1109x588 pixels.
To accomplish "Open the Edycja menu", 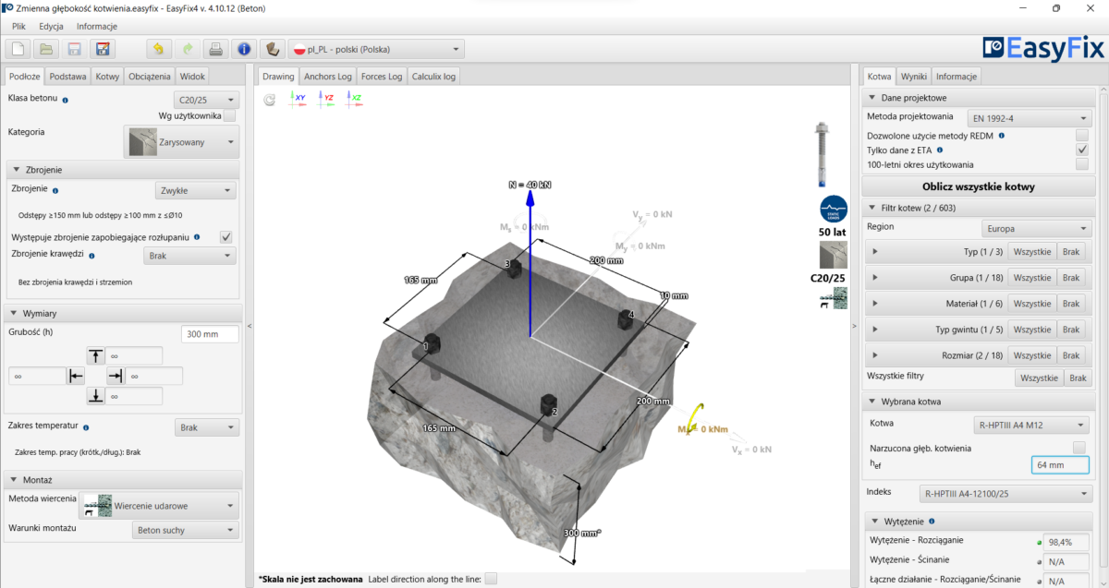I will click(x=52, y=27).
